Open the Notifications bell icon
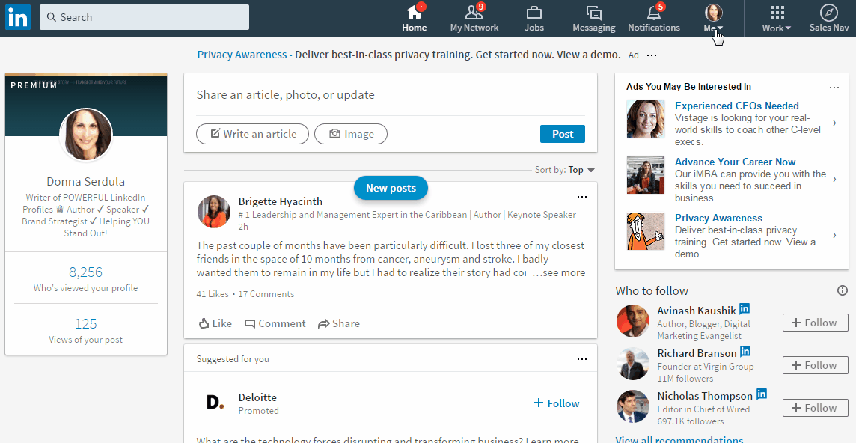 click(x=653, y=13)
